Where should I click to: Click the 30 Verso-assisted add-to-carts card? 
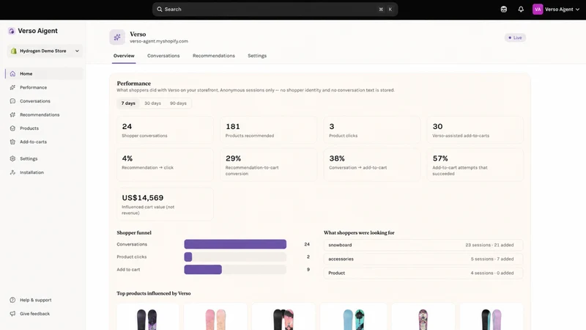(475, 131)
